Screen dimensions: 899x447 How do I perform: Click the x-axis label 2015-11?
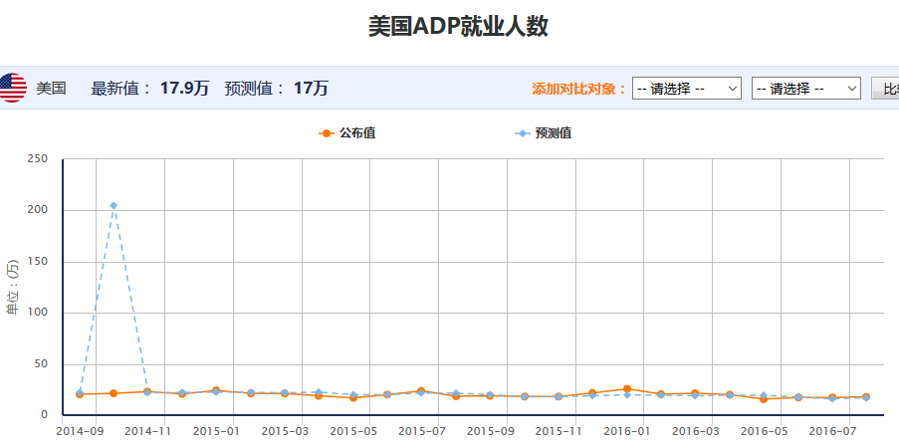coord(559,431)
